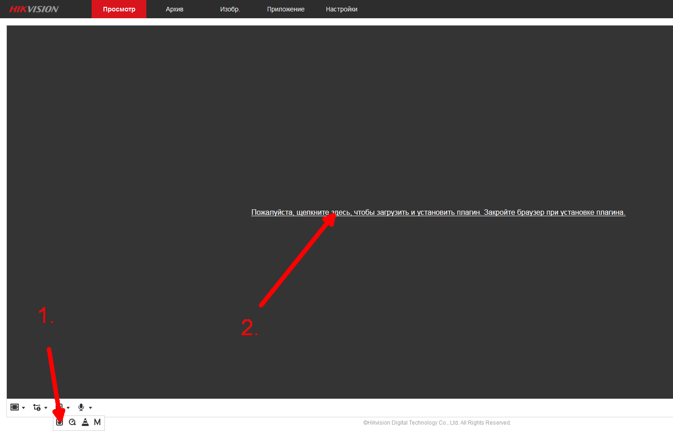Expand the window size dropdown arrow

click(24, 408)
